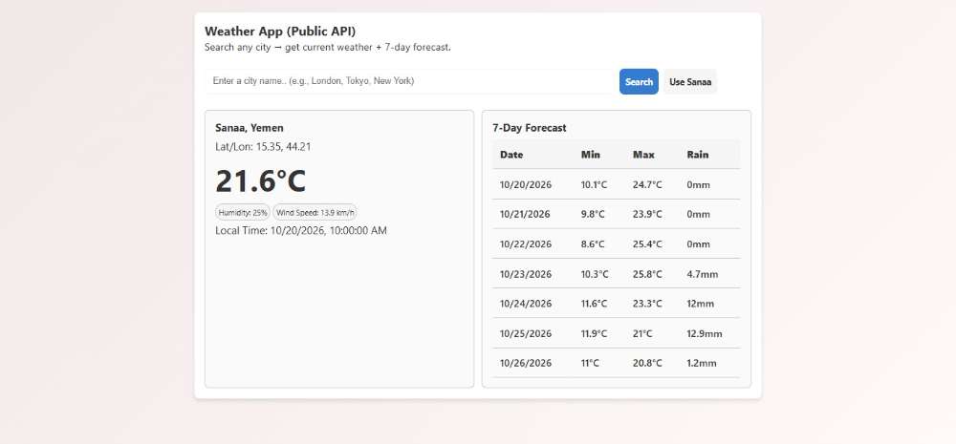Screen dimensions: 956x444
Task: Click the 8.6°C minimum temperature
Action: 593,244
